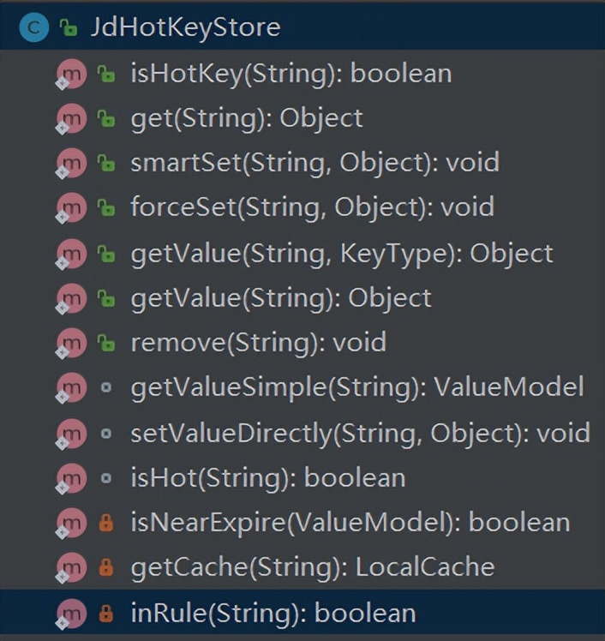Viewport: 605px width, 641px height.
Task: Click the class icon beside JdHotKeyStore
Action: point(34,27)
